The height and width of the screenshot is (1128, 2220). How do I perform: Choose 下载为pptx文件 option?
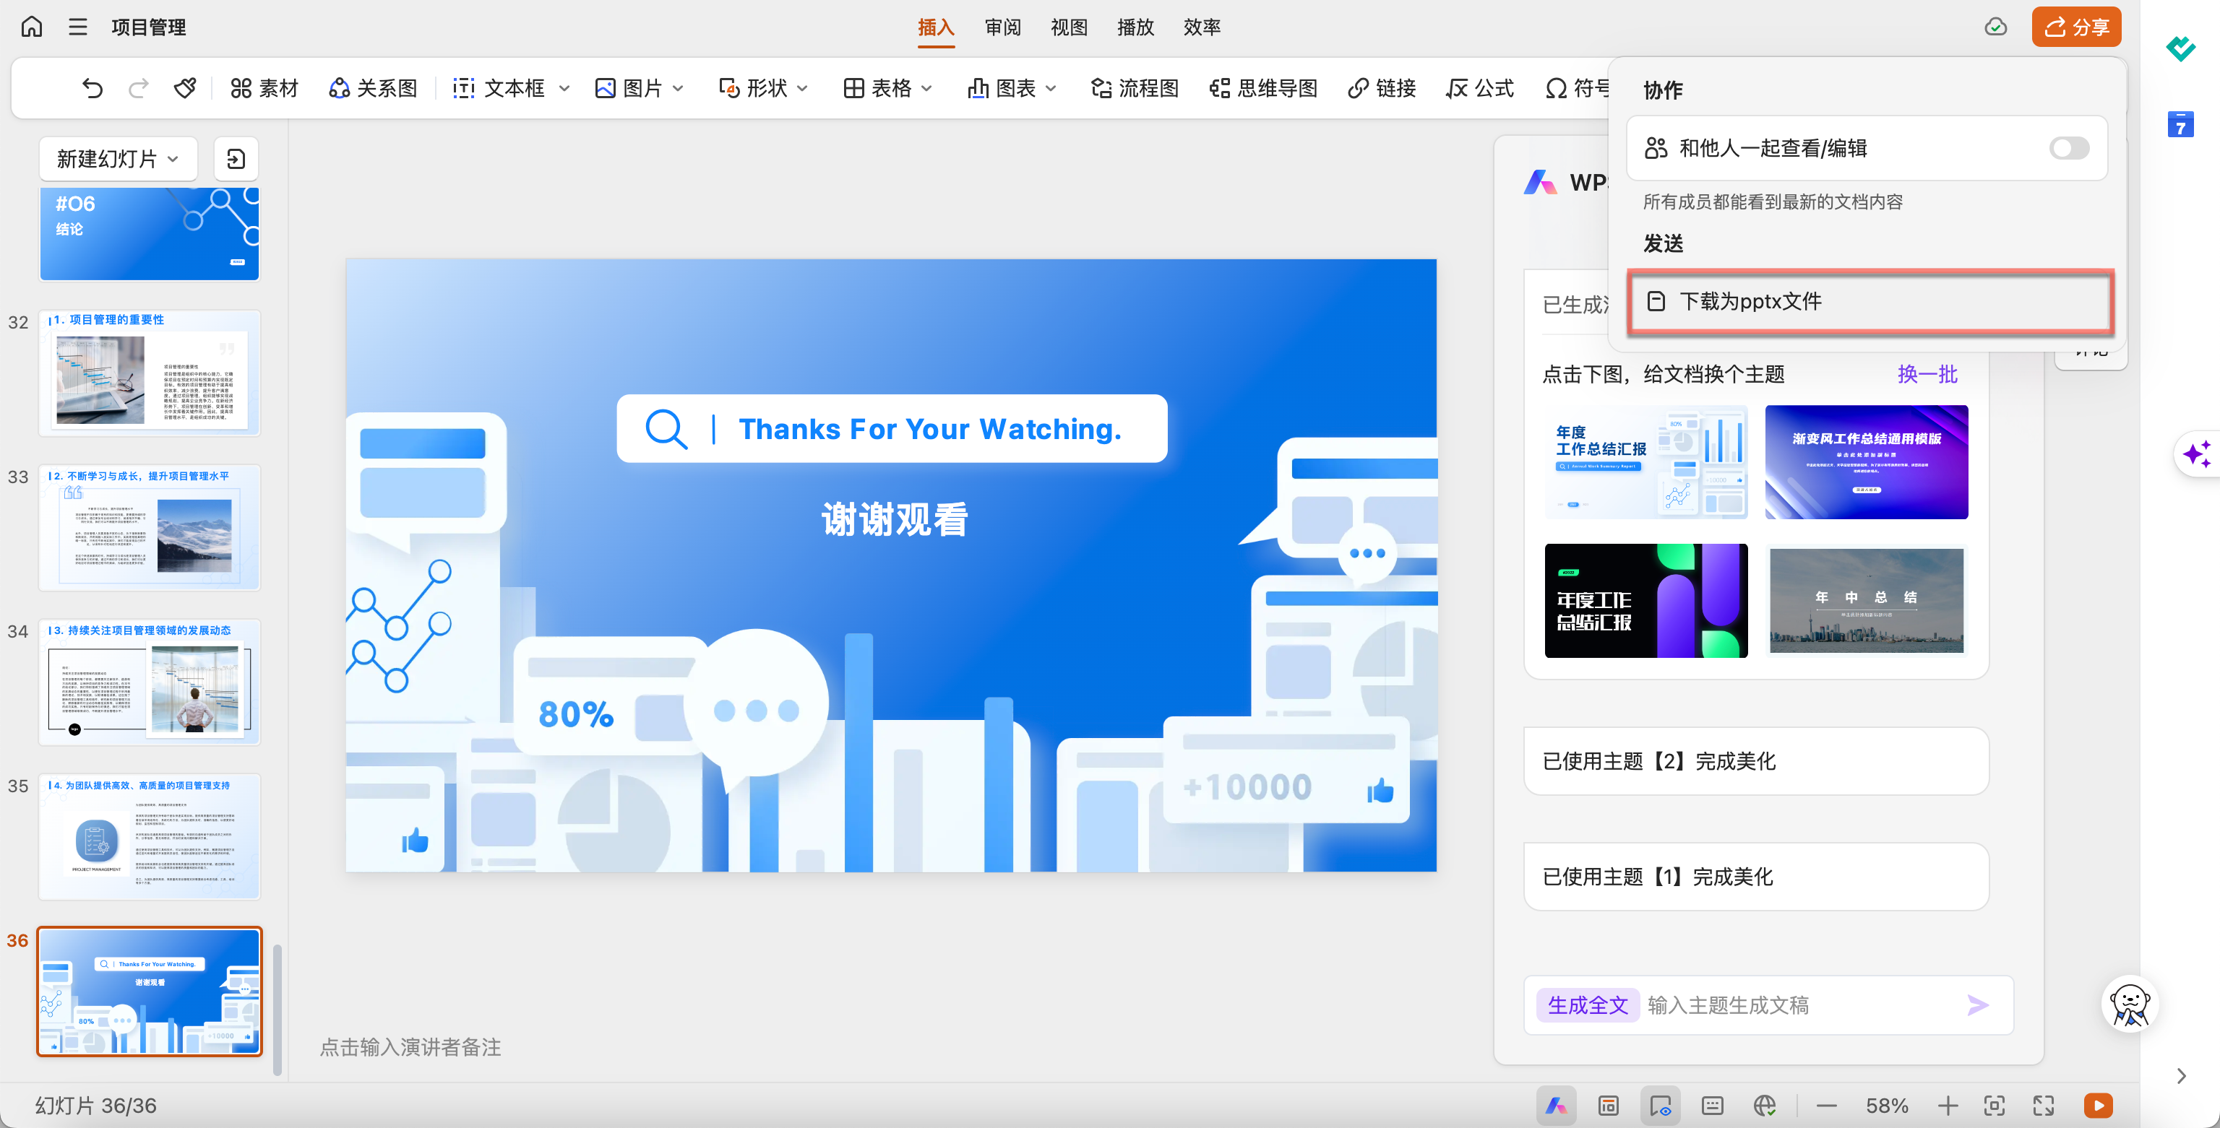pos(1870,301)
